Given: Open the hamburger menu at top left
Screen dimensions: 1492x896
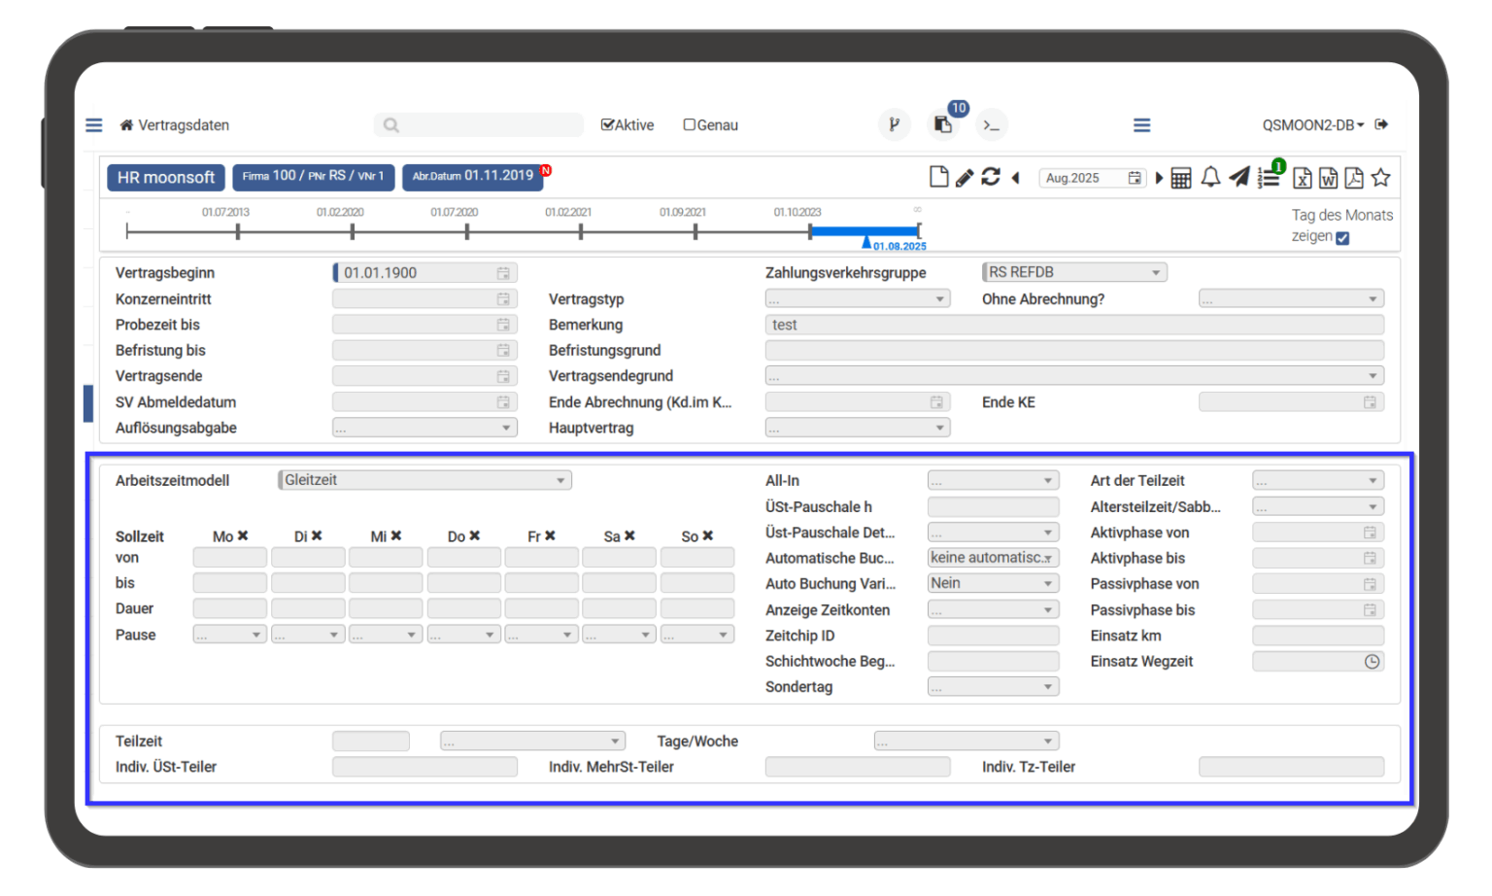Looking at the screenshot, I should 93,124.
